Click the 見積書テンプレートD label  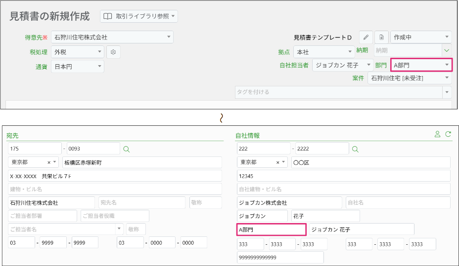tap(322, 38)
